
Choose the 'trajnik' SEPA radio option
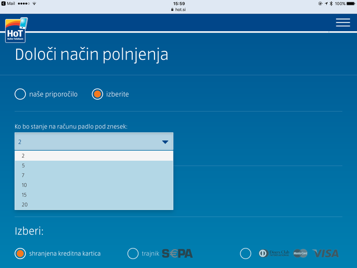tap(133, 253)
